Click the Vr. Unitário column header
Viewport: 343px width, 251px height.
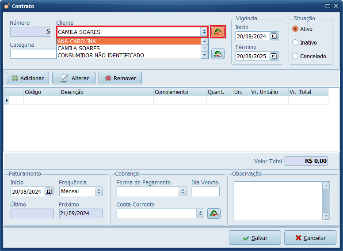(269, 92)
